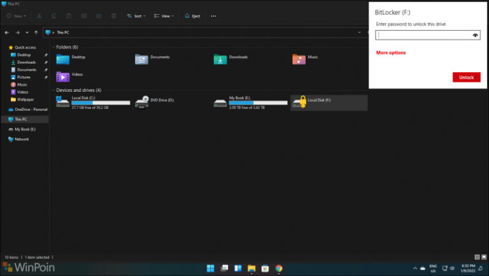489x276 pixels.
Task: Open the View dropdown menu
Action: click(x=163, y=16)
